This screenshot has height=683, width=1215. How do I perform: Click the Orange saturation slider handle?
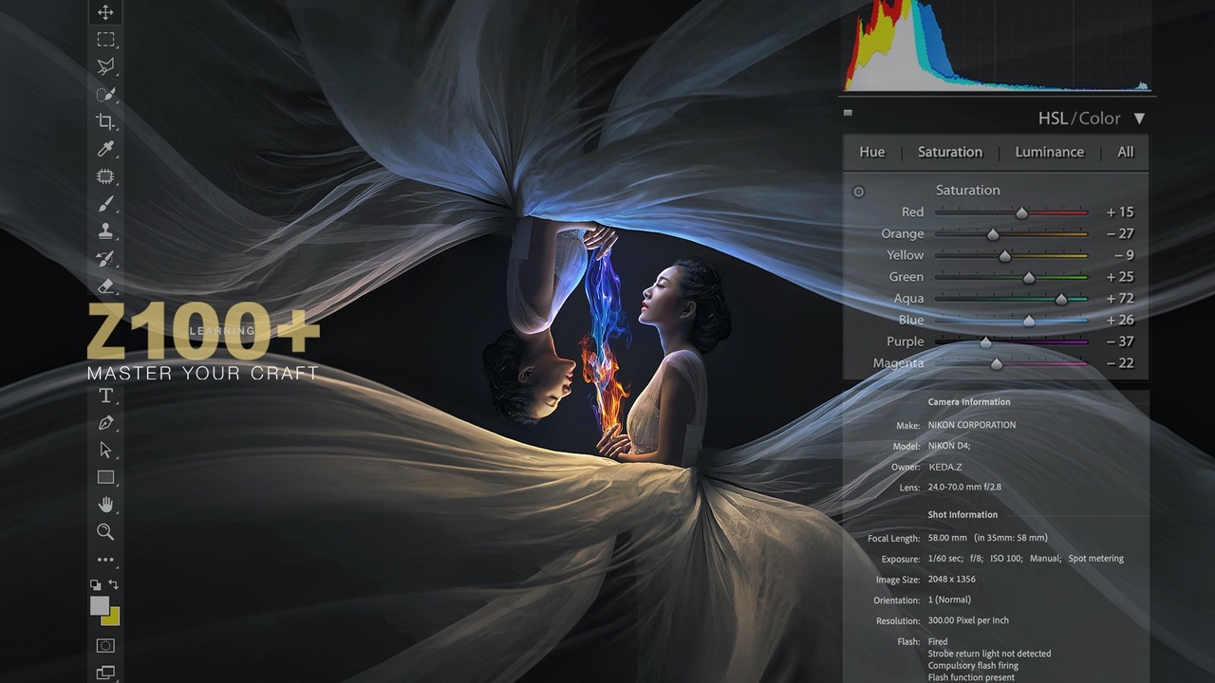[993, 234]
